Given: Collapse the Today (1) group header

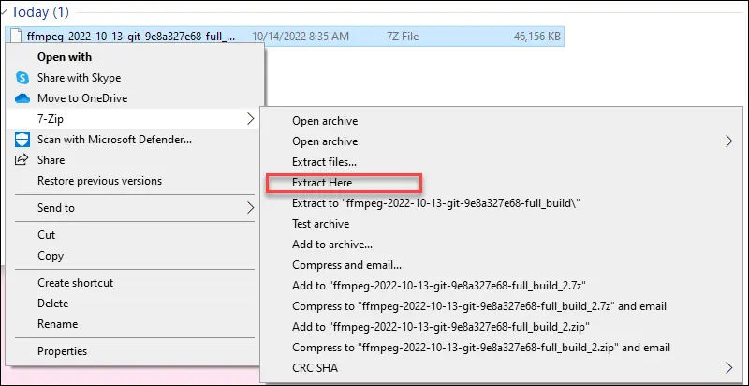Looking at the screenshot, I should coord(6,12).
